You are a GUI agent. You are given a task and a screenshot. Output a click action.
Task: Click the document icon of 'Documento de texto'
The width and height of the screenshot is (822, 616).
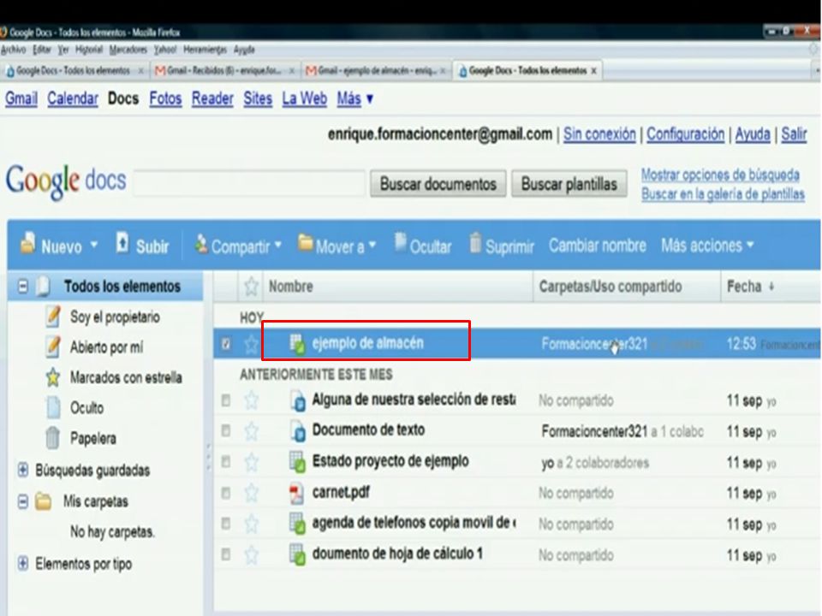click(297, 431)
